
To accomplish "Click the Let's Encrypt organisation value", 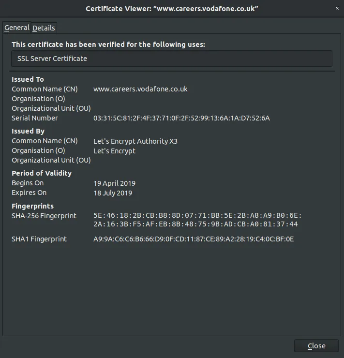I will pyautogui.click(x=114, y=151).
